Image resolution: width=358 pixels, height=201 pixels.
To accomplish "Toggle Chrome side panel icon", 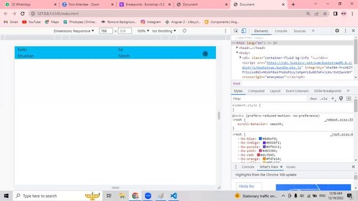I will pyautogui.click(x=335, y=13).
